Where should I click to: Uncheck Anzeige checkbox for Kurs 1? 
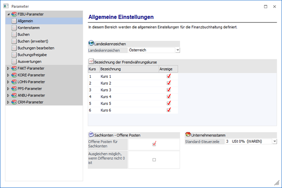pos(169,76)
